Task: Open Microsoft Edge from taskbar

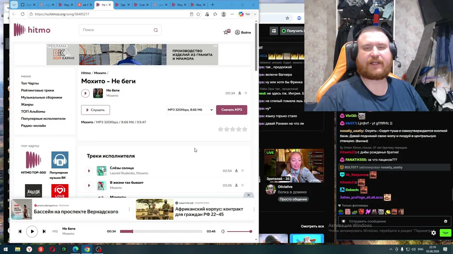Action: pos(76,249)
